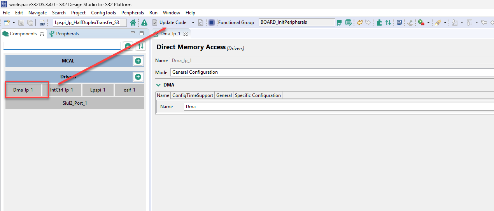Select the IntCtrl_Ip_1 component
This screenshot has width=494, height=211.
click(x=61, y=90)
